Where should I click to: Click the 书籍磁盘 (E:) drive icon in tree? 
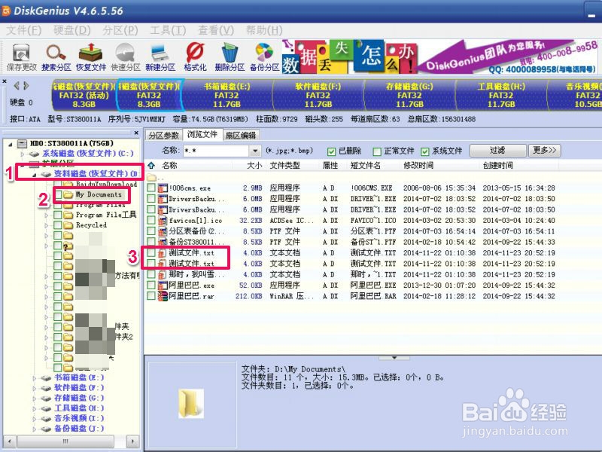pyautogui.click(x=46, y=378)
